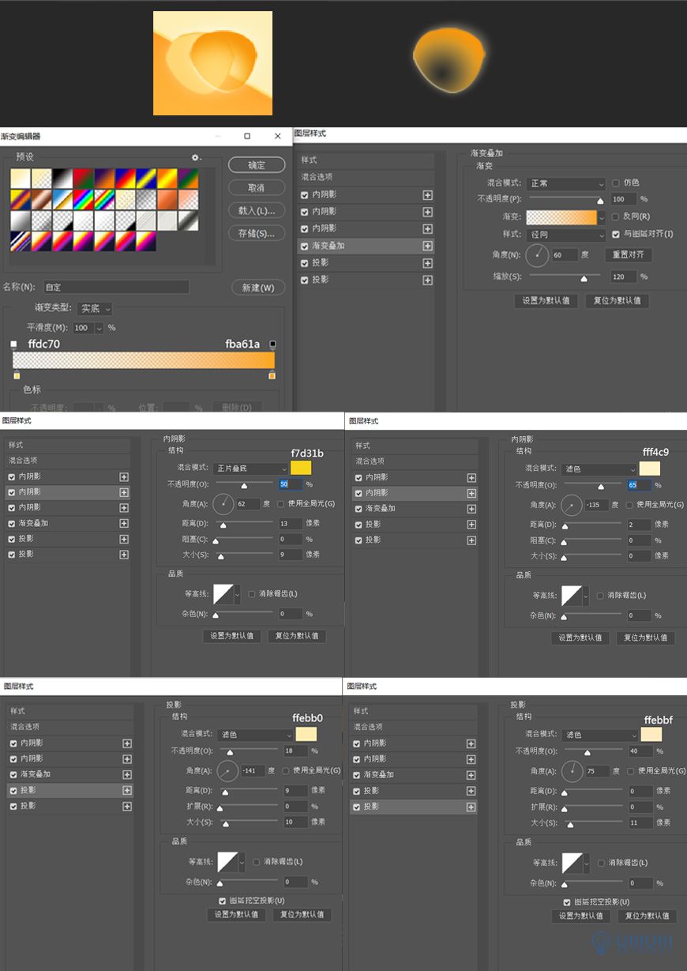This screenshot has width=687, height=971.
Task: Uncheck the 与图层对齐 checkbox
Action: 615,235
